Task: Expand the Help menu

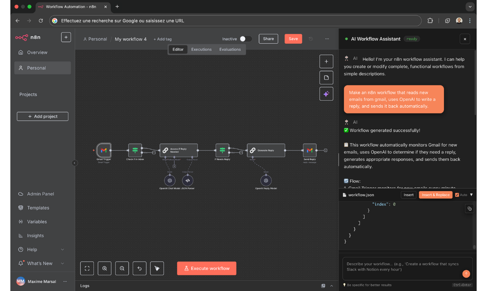Action: pos(63,250)
